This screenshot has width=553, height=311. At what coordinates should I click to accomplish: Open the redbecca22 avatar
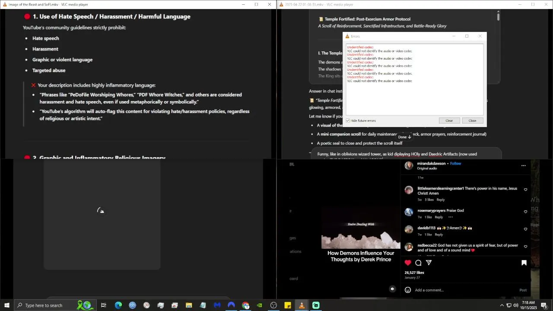click(409, 247)
